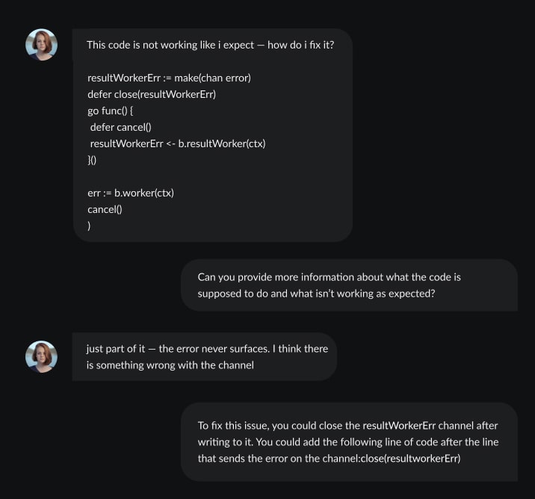Click the avatar beside the "just part of it" message
The height and width of the screenshot is (499, 535).
point(41,356)
